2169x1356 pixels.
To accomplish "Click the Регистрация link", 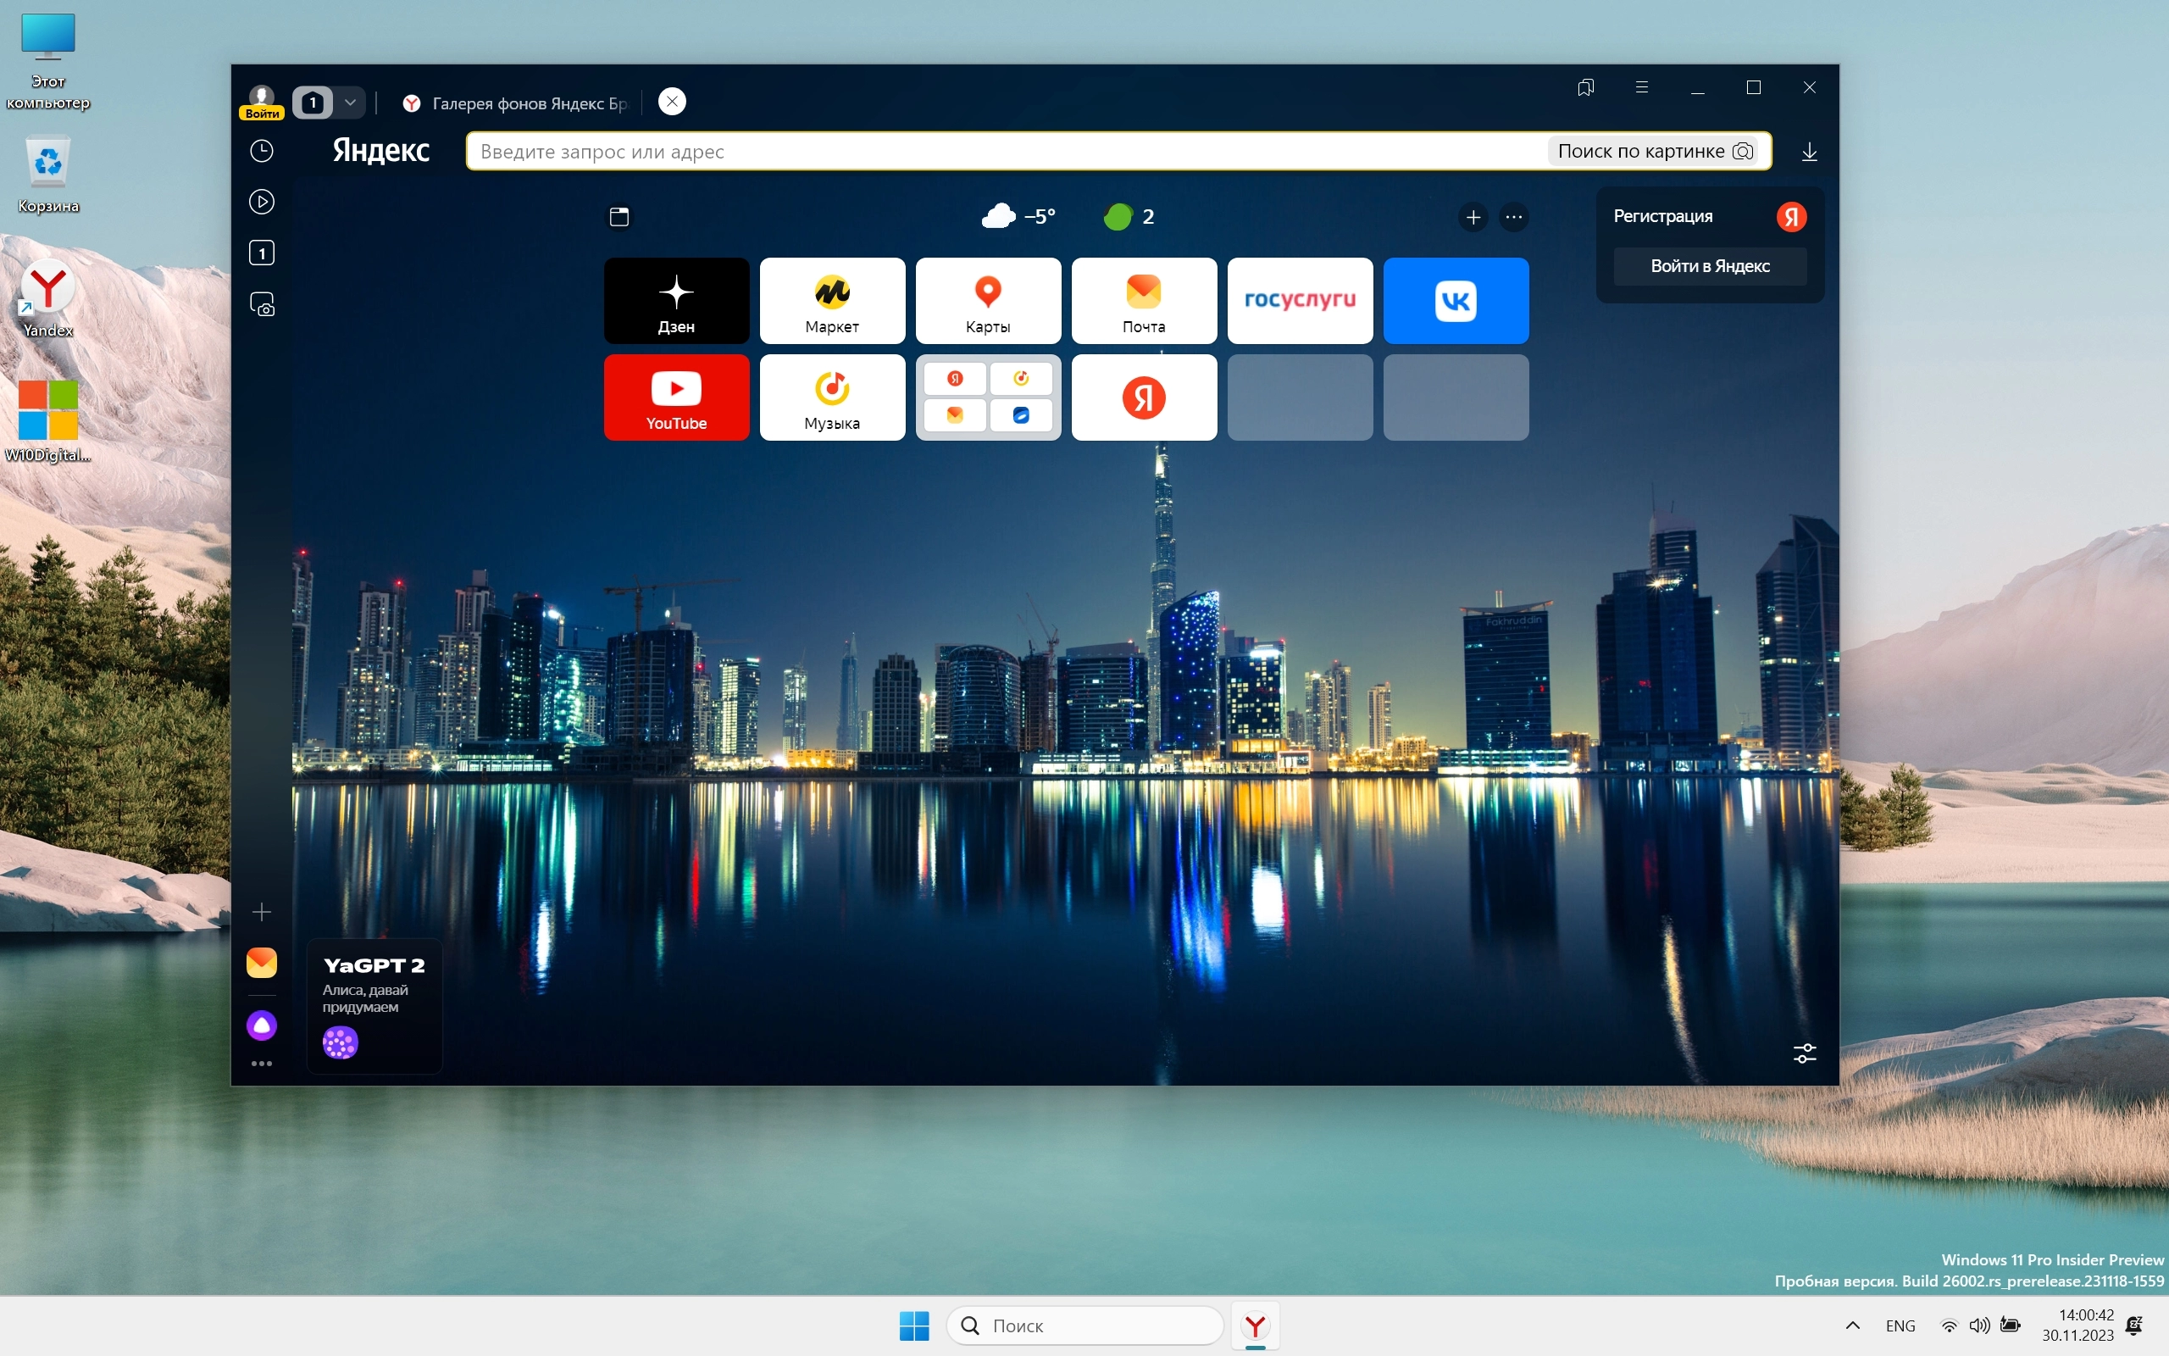I will click(1662, 216).
